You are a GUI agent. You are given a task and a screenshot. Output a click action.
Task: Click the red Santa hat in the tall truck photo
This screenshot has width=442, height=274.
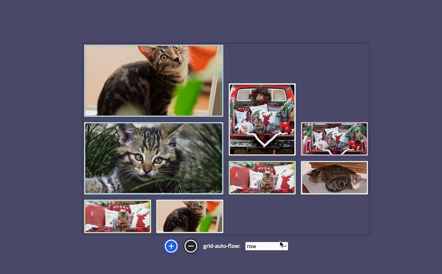[x=286, y=127]
